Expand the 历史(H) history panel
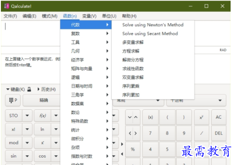 tap(47, 89)
